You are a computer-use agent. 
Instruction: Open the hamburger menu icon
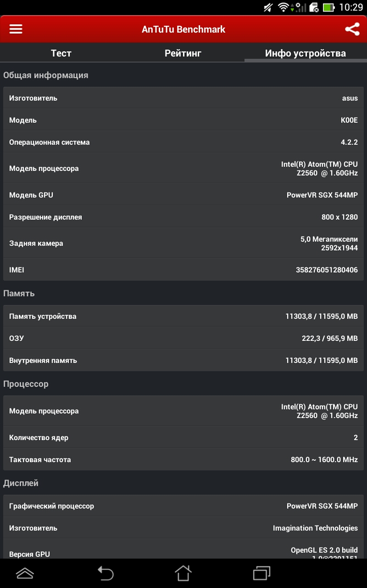(16, 29)
